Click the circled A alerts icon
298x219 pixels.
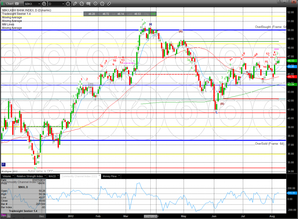tap(103, 4)
